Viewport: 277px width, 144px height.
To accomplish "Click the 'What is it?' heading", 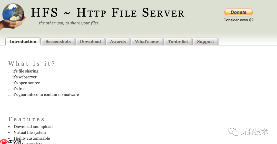I will pyautogui.click(x=32, y=64).
